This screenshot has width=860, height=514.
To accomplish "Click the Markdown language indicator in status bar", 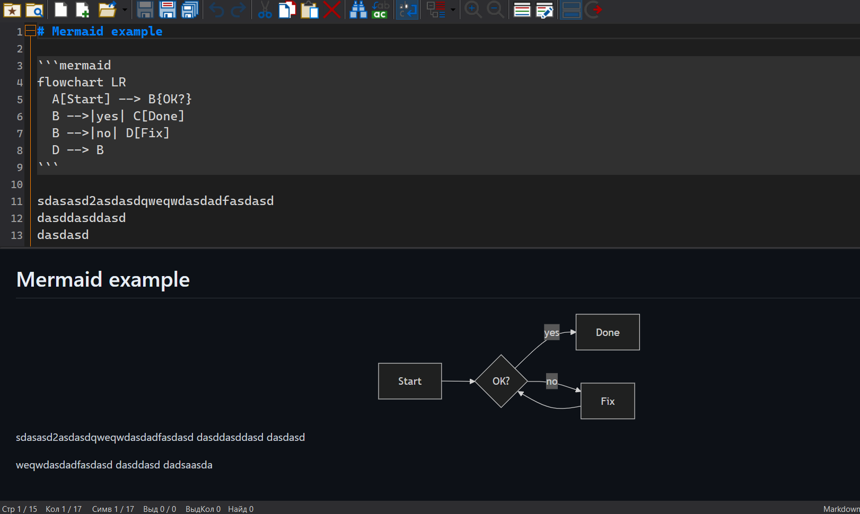I will (841, 509).
